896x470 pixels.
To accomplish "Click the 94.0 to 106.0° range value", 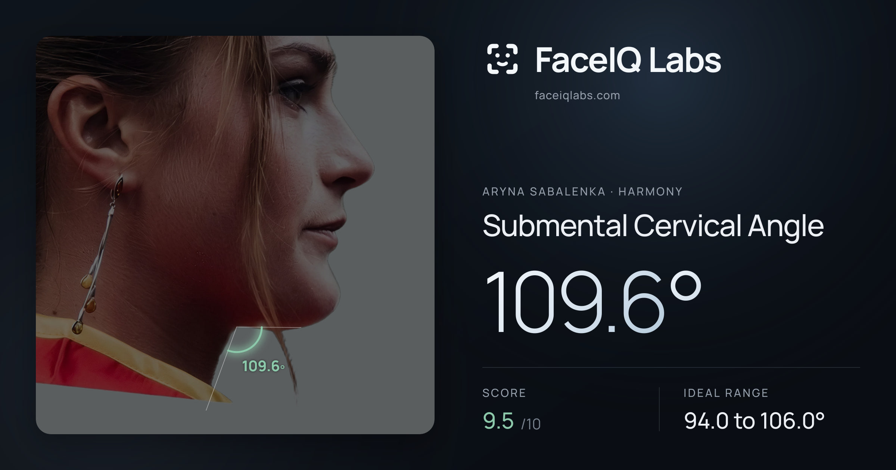I will (x=754, y=421).
